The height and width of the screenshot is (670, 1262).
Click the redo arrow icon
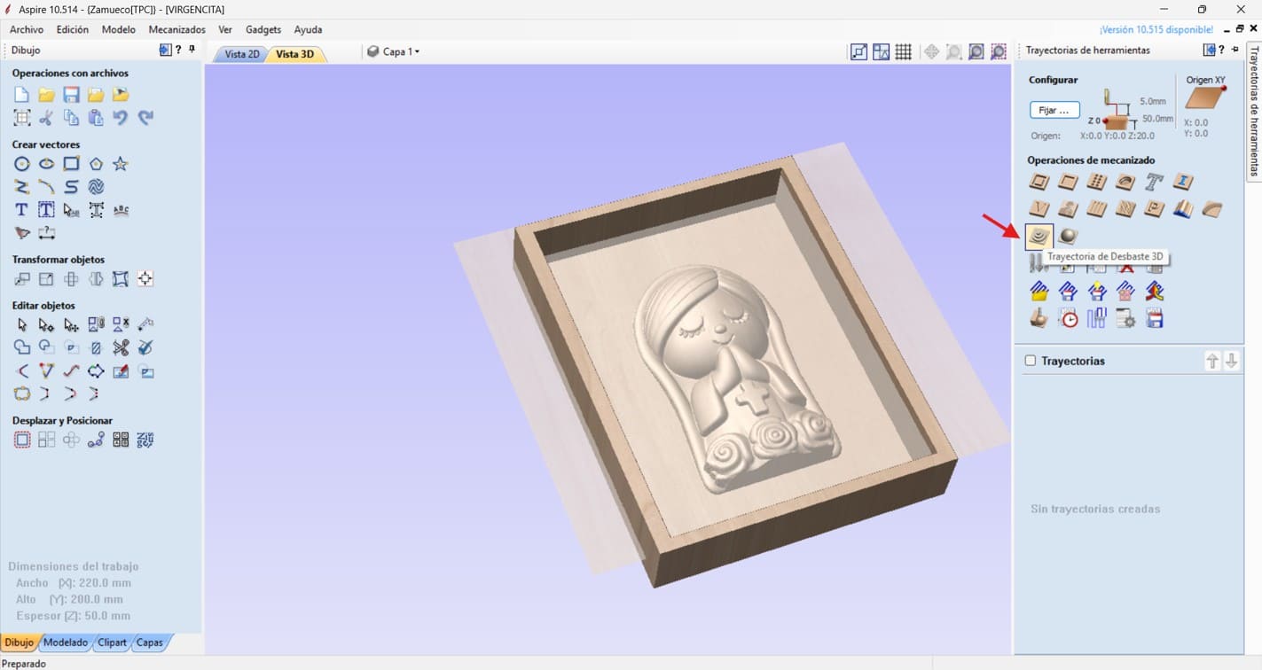pyautogui.click(x=145, y=117)
